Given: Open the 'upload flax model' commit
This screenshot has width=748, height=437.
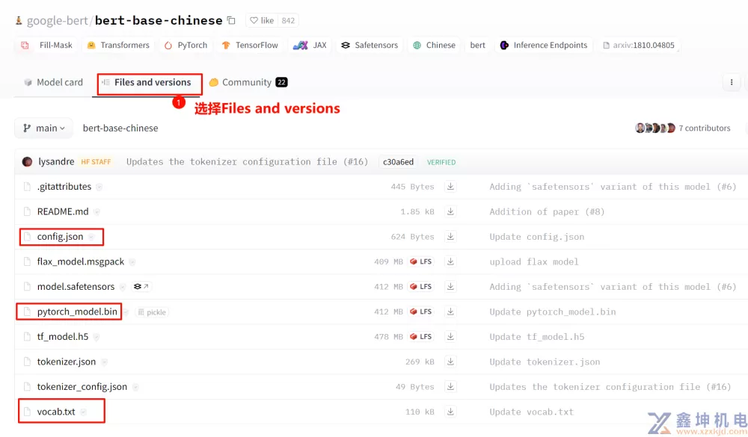Looking at the screenshot, I should point(534,262).
